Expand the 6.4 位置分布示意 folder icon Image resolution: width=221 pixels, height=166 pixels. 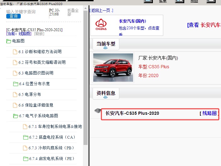pyautogui.click(x=15, y=84)
